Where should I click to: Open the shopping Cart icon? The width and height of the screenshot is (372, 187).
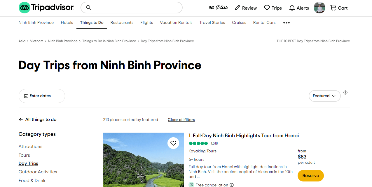click(333, 8)
